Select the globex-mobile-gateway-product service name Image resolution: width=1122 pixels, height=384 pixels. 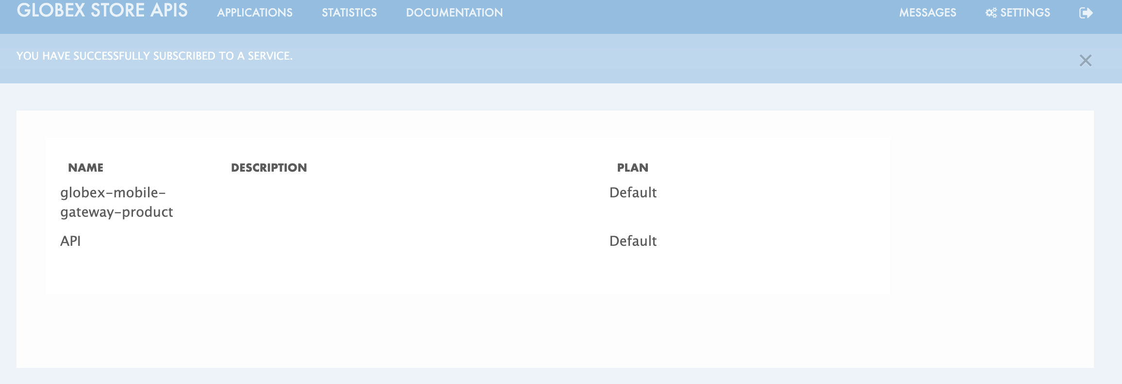click(116, 202)
